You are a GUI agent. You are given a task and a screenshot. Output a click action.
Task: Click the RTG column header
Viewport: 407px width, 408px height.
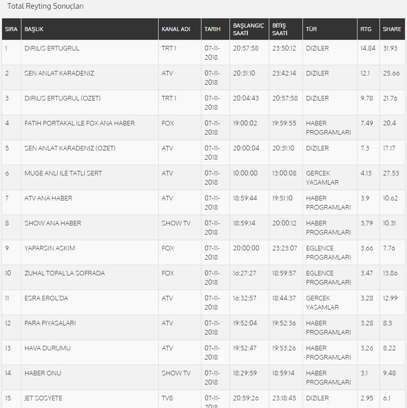368,29
